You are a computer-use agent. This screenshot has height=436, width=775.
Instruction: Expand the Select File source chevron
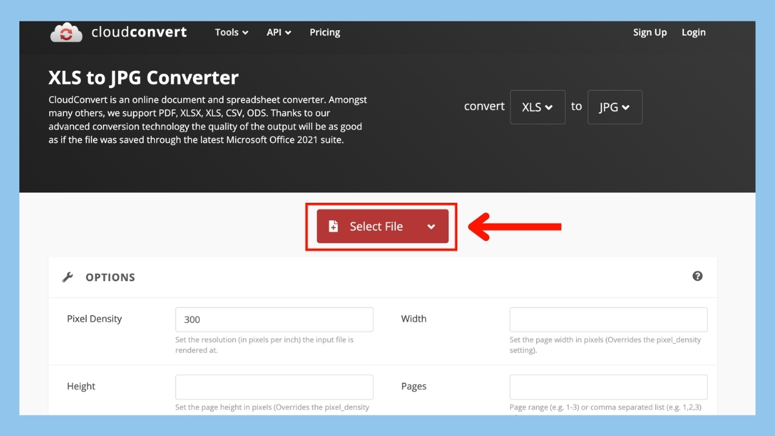[431, 227]
